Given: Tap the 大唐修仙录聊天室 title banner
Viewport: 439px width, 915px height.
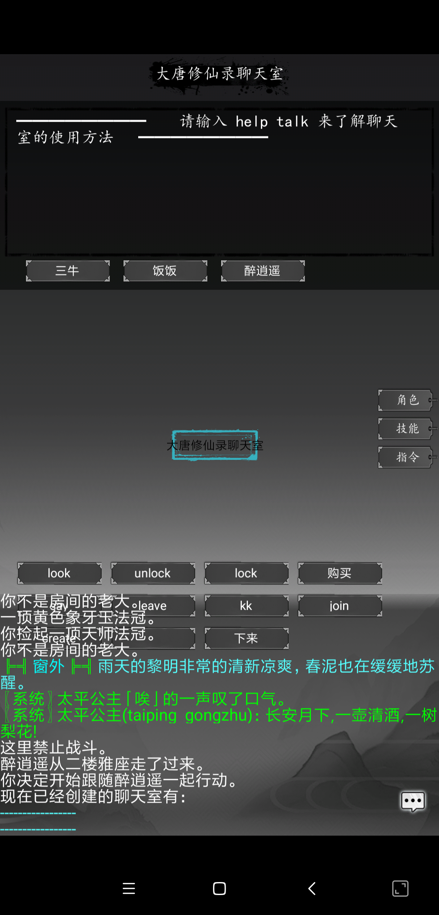Looking at the screenshot, I should coord(219,74).
